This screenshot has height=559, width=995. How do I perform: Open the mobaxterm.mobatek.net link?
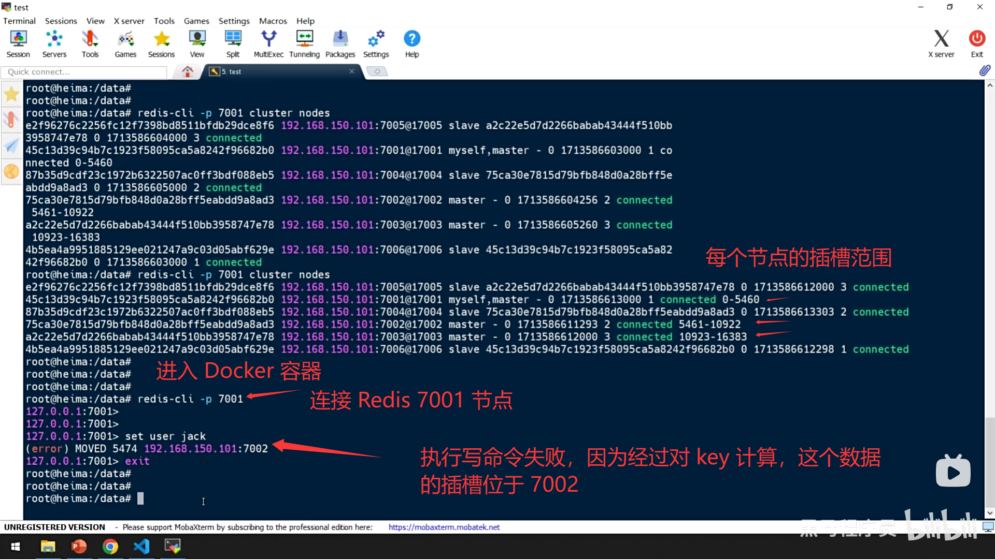pyautogui.click(x=444, y=527)
